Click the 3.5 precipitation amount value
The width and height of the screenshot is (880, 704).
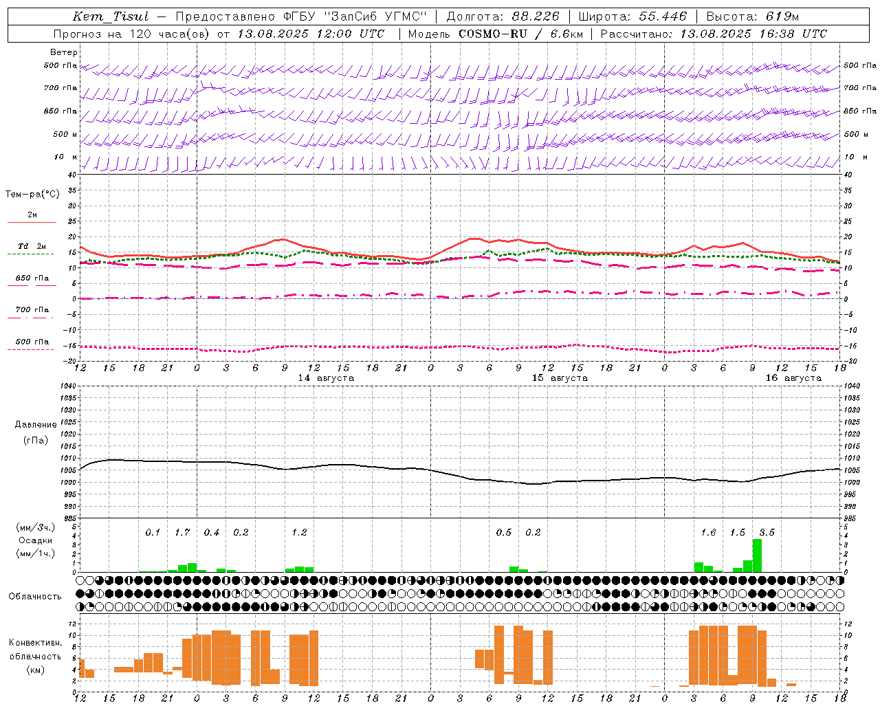(767, 532)
